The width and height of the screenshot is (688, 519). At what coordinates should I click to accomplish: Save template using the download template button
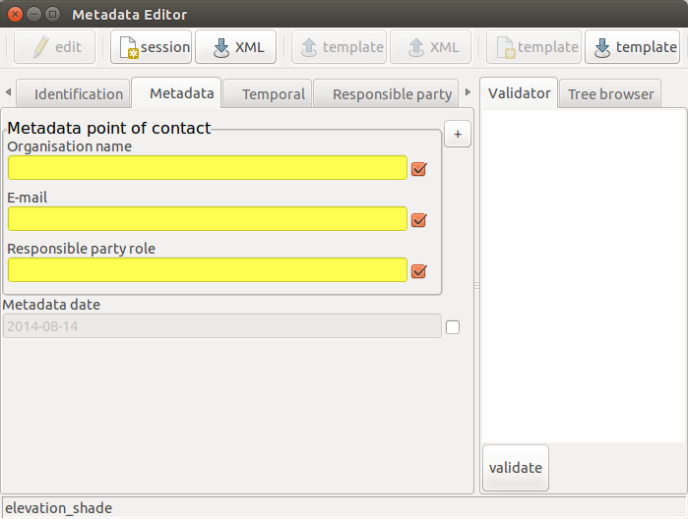pos(632,47)
